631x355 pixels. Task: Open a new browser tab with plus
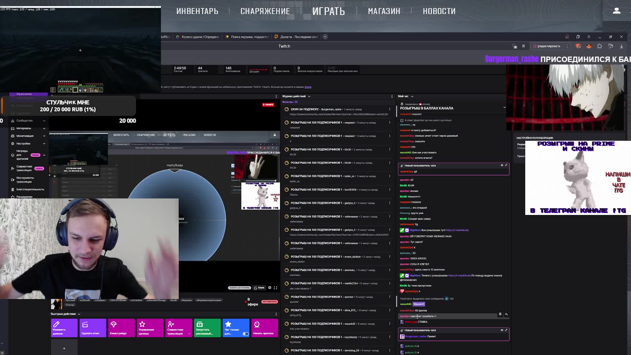325,37
